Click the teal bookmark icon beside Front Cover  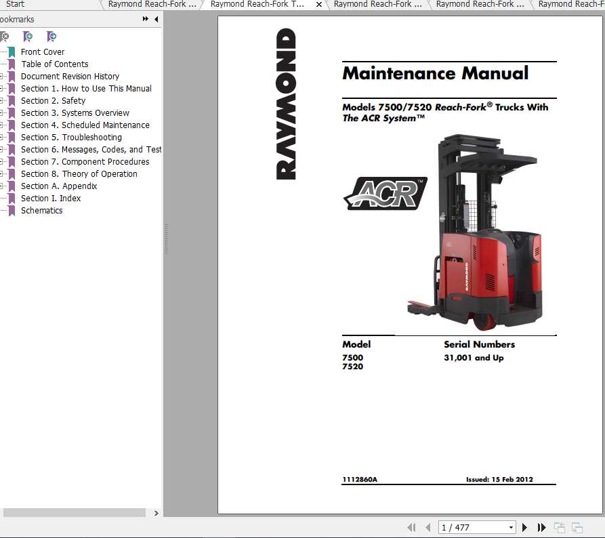(x=12, y=51)
